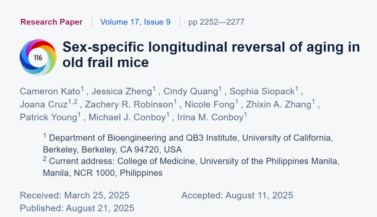Screen dimensions: 377x217
Task: Select author Patrick Young
Action: point(48,117)
